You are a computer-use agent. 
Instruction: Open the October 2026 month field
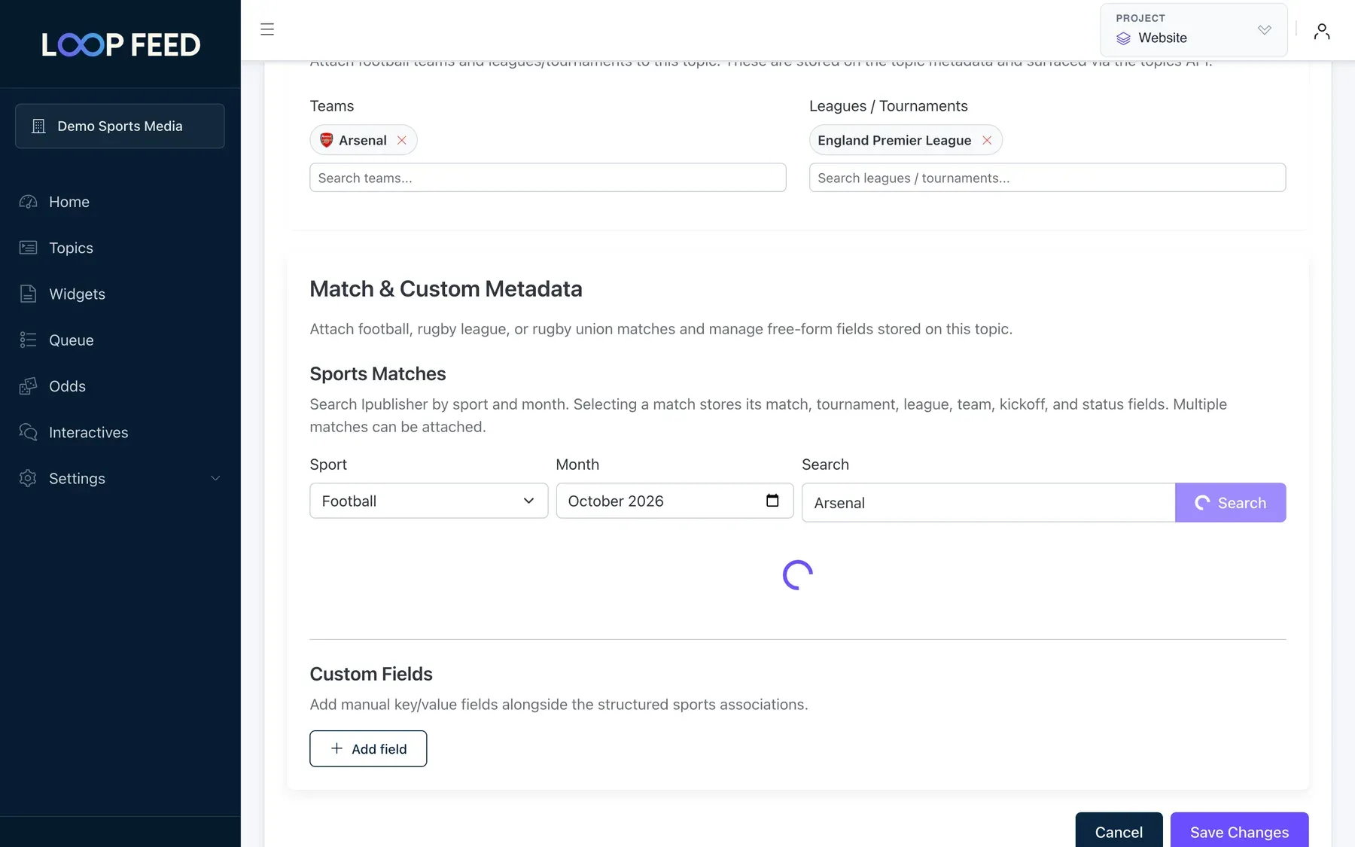pos(674,501)
